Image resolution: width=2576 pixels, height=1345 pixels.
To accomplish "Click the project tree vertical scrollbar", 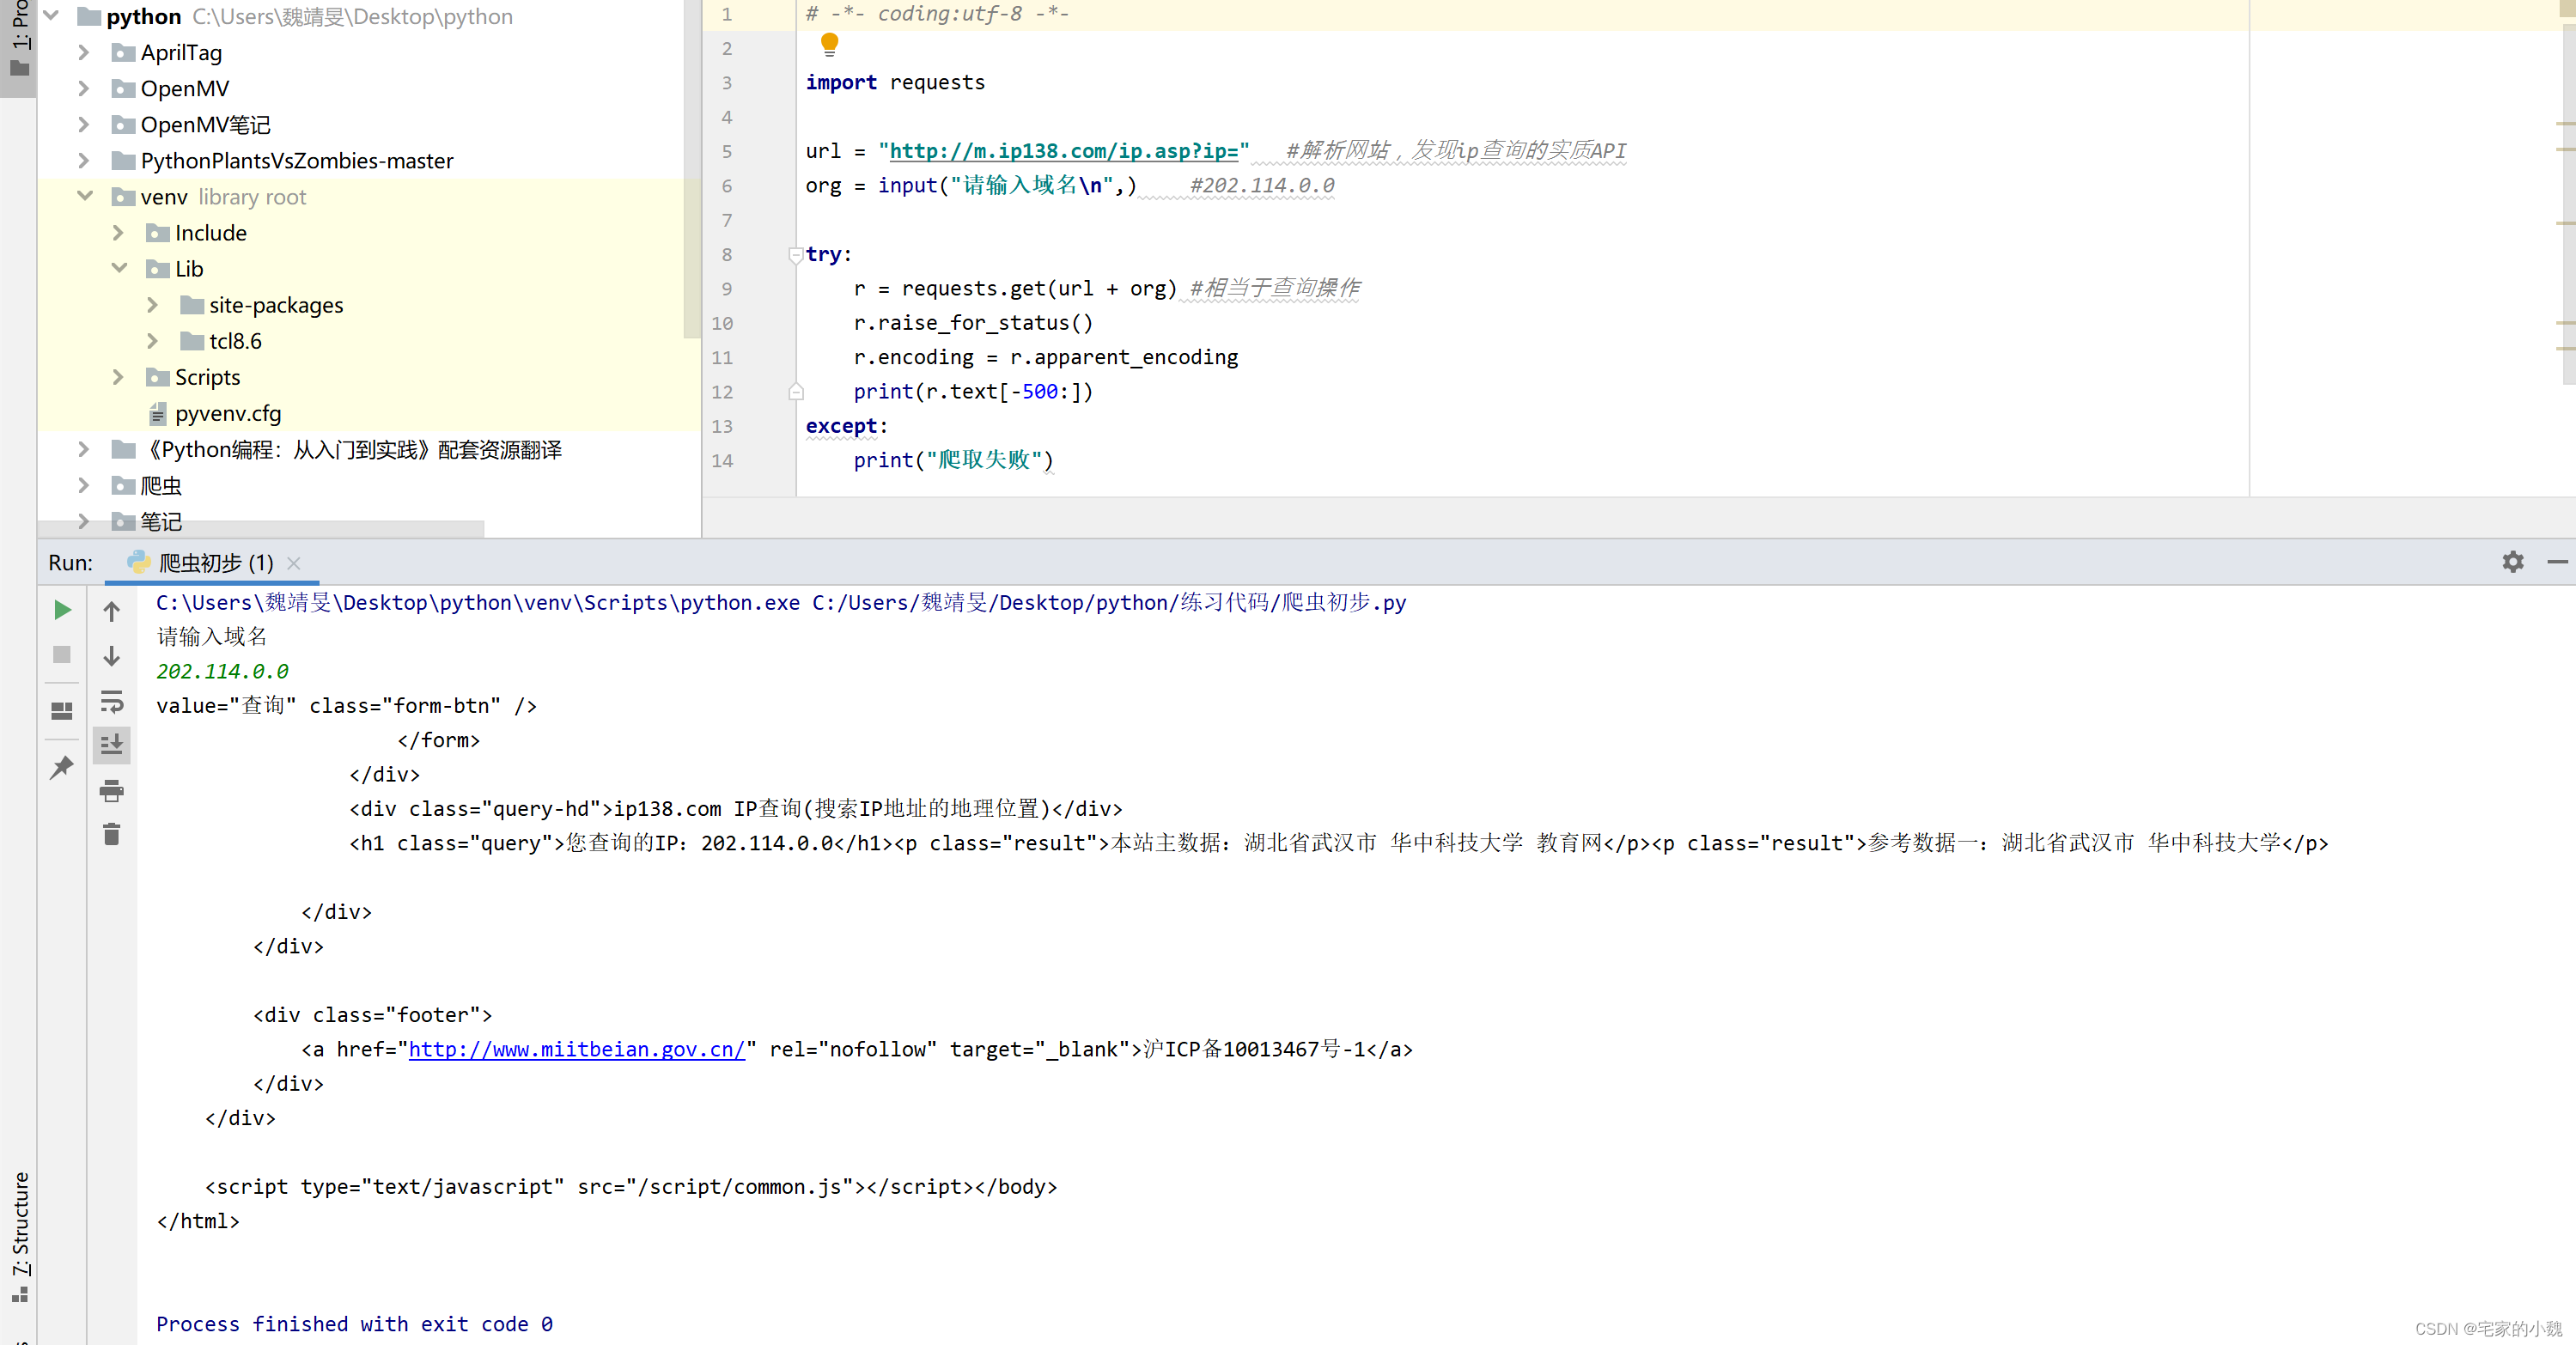I will coord(691,168).
